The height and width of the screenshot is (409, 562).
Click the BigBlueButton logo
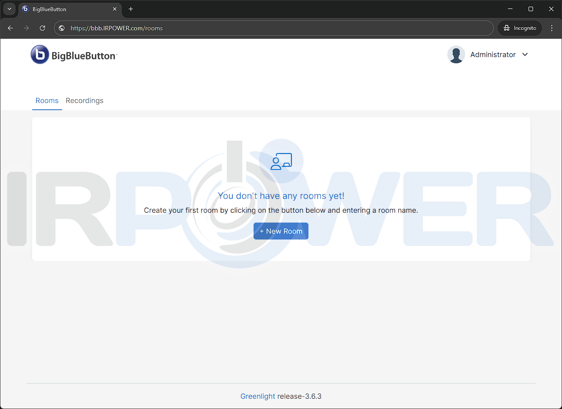pos(74,54)
